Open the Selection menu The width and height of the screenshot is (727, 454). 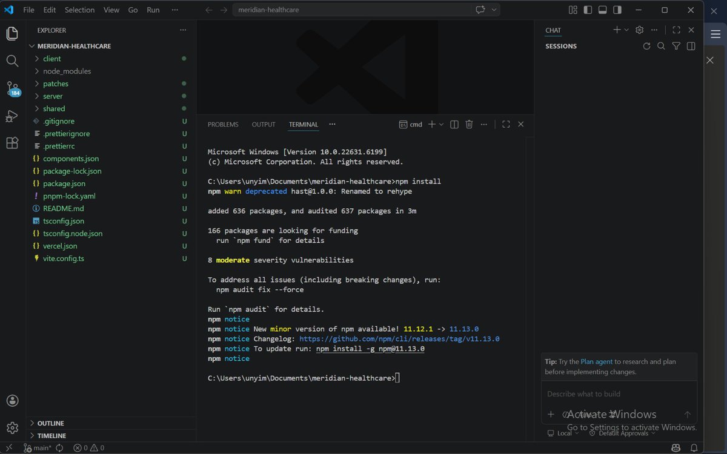pos(79,10)
